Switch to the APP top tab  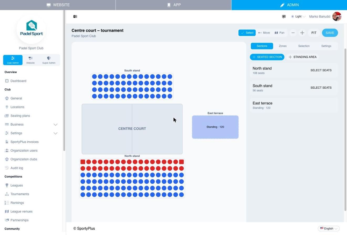click(x=174, y=5)
